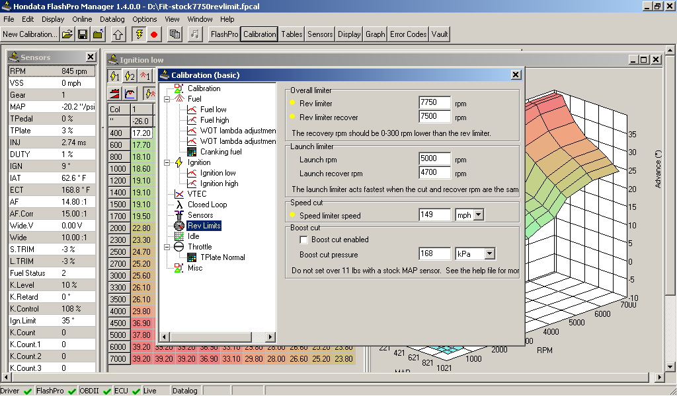The image size is (677, 396).
Task: Open Fuel low in calibration tree
Action: (x=213, y=110)
